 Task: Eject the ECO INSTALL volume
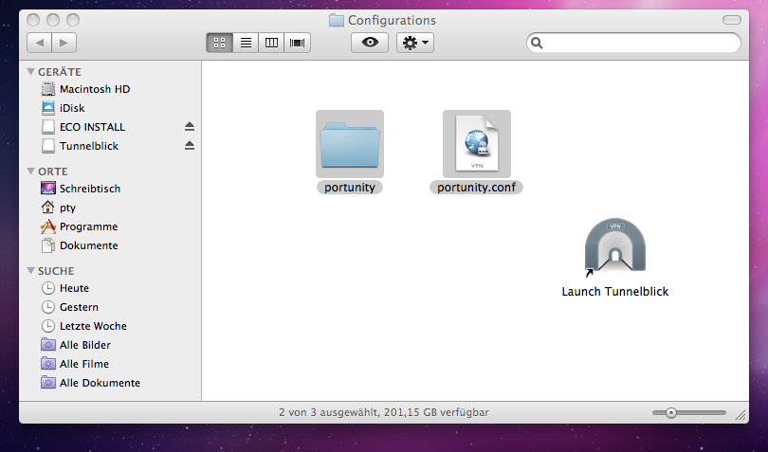click(x=189, y=127)
